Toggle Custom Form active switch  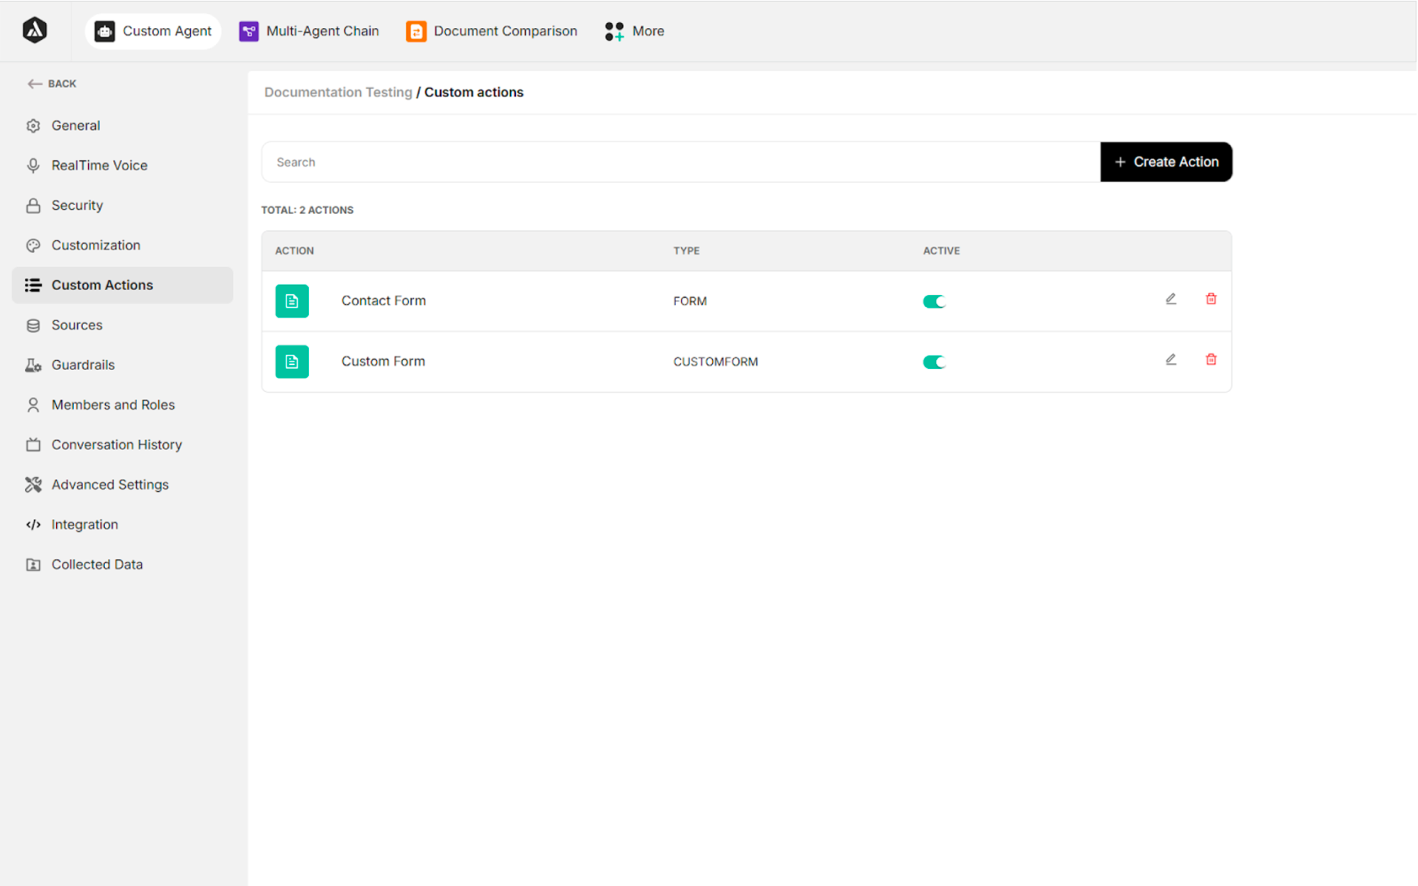(x=934, y=362)
